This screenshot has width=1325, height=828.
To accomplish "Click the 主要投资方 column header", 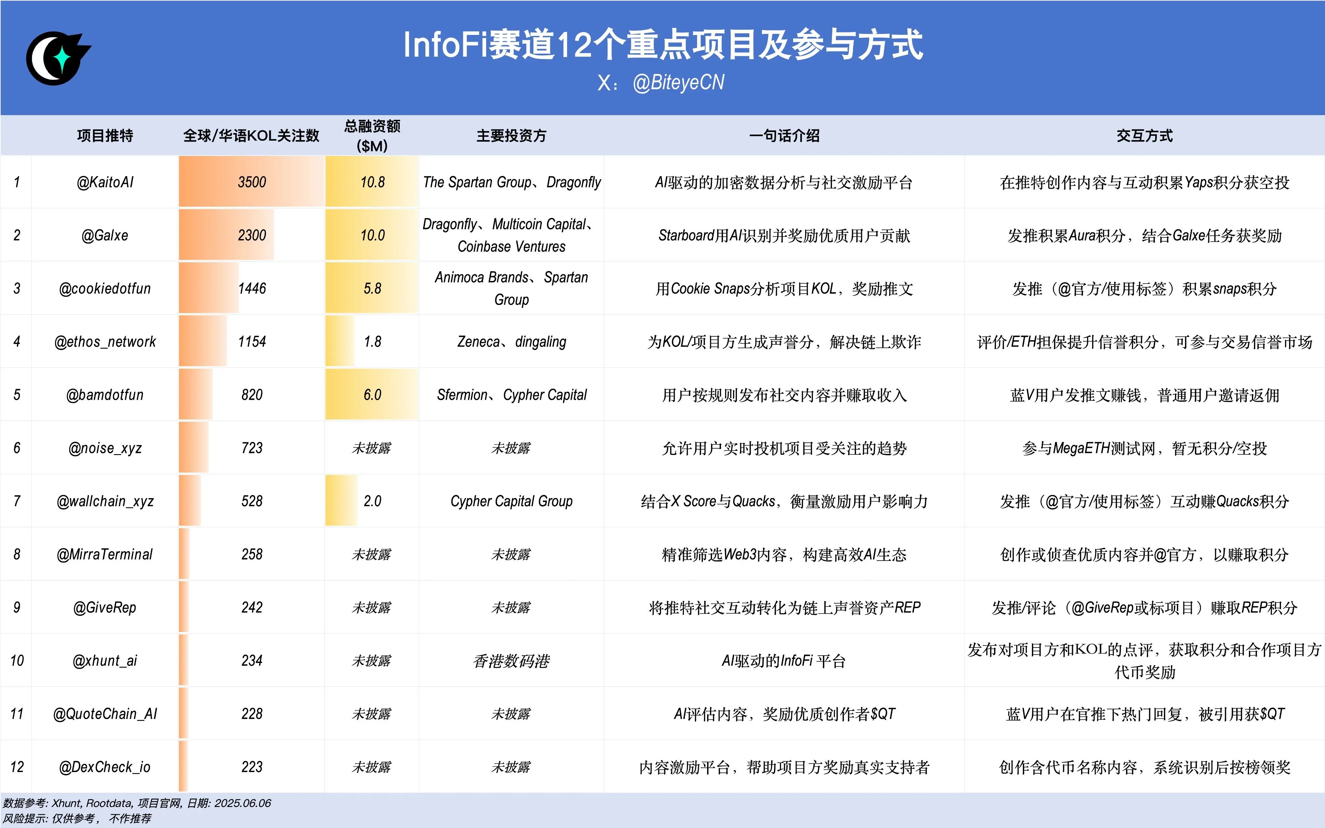I will 511,136.
